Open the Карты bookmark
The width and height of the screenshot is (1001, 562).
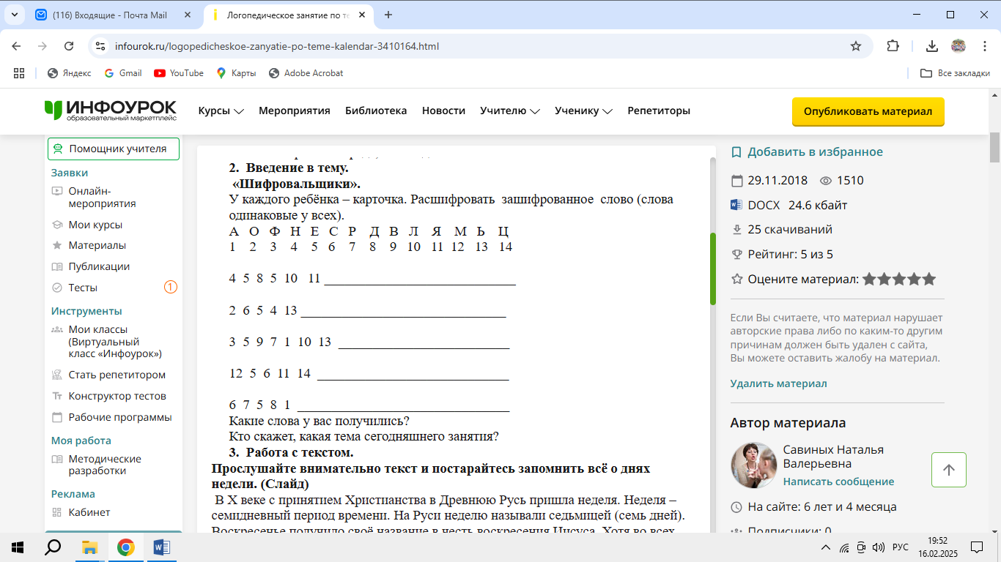236,73
